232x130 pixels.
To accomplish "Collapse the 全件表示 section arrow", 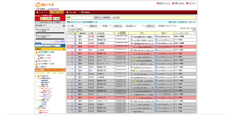I will [64, 49].
